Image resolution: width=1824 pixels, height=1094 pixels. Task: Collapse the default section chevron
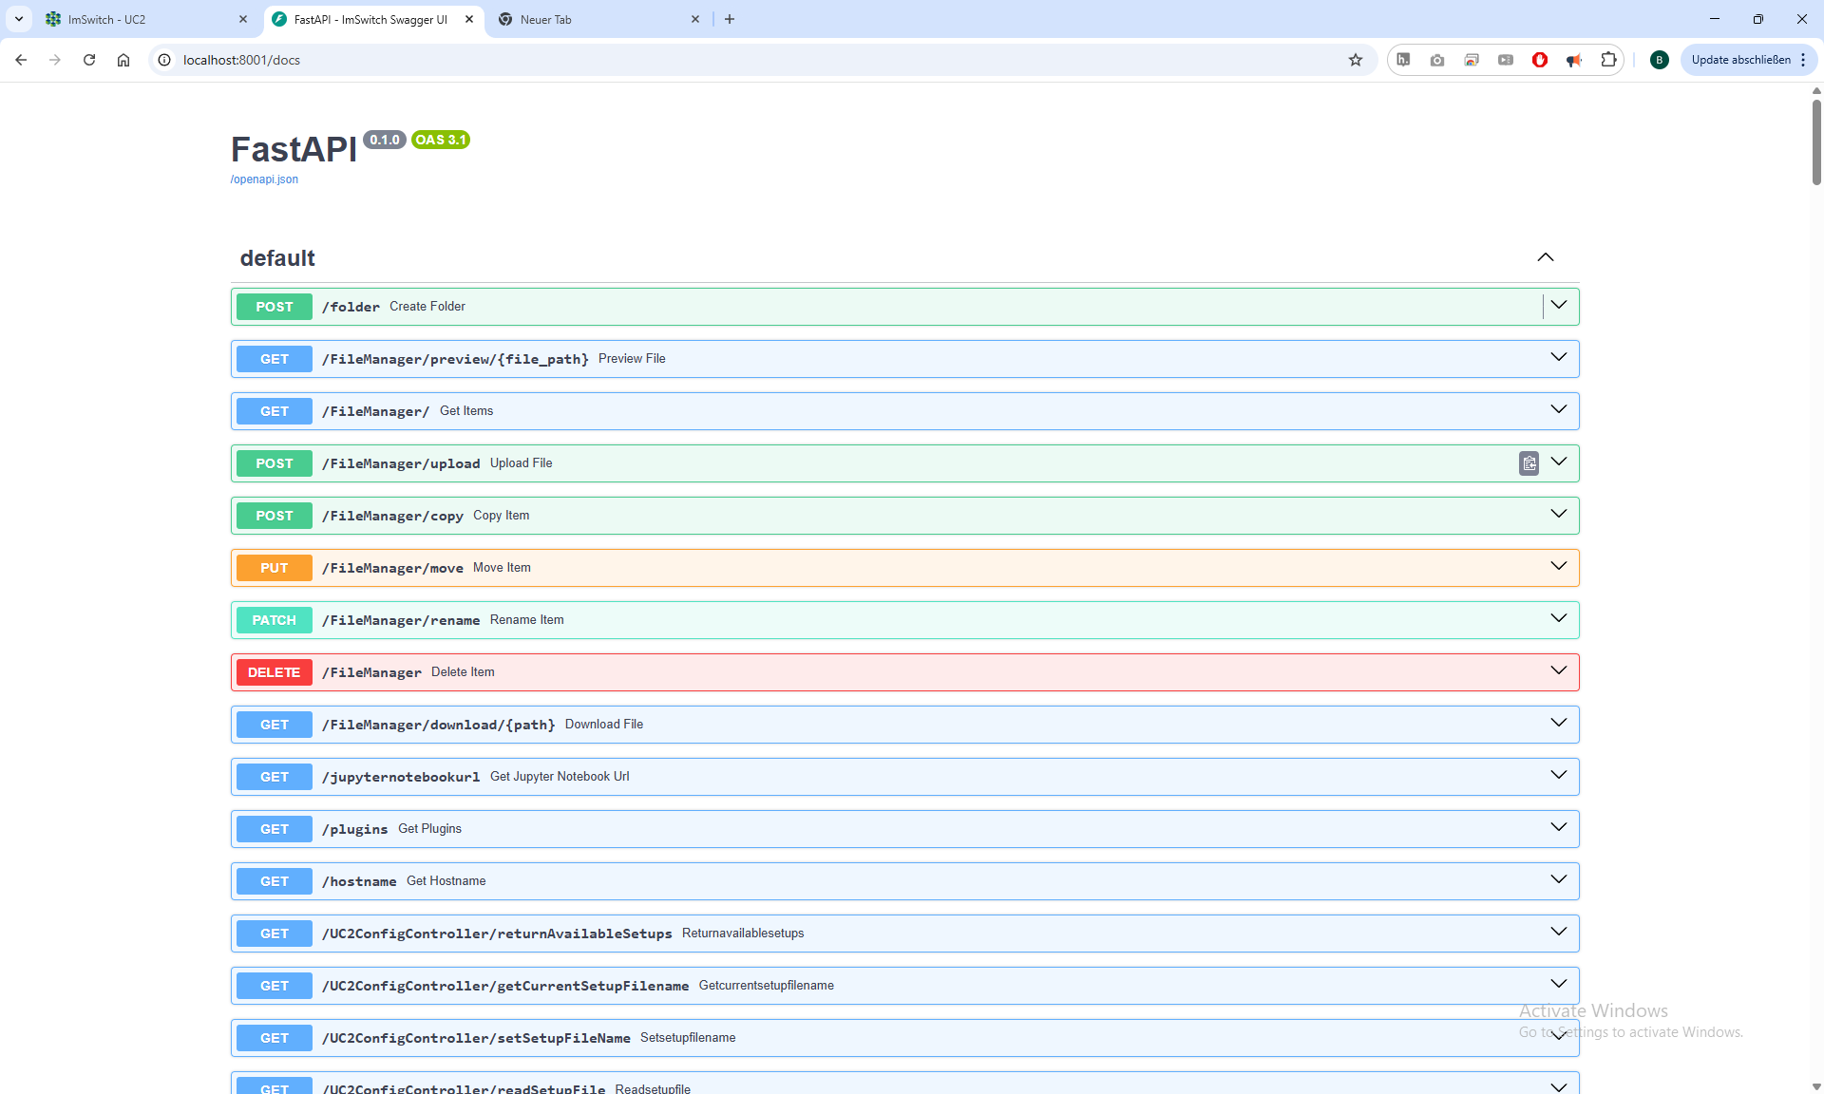1546,257
